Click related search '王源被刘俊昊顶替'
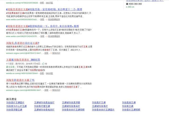 (x=71, y=102)
